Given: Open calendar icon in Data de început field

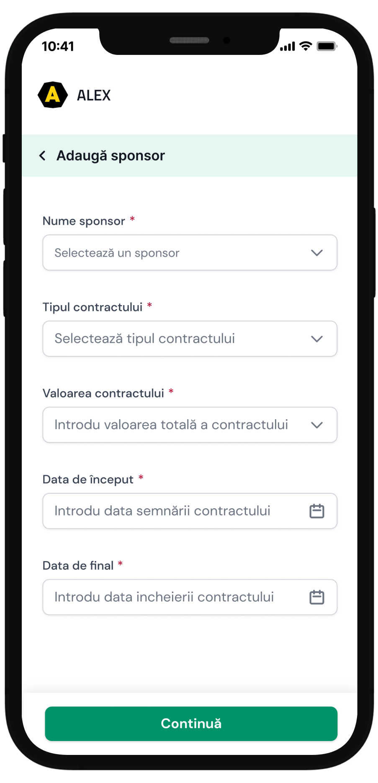Looking at the screenshot, I should point(316,511).
